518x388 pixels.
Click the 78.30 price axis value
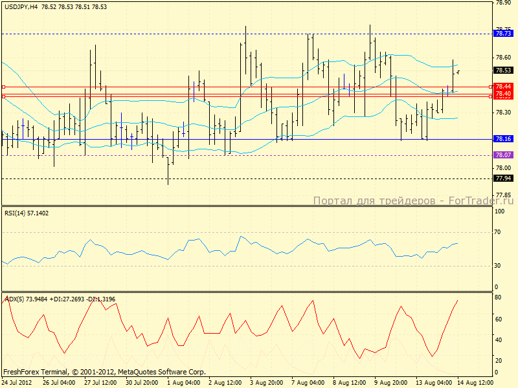503,113
